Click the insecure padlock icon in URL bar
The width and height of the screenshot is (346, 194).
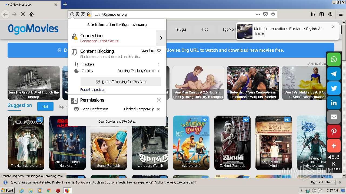pyautogui.click(x=88, y=14)
